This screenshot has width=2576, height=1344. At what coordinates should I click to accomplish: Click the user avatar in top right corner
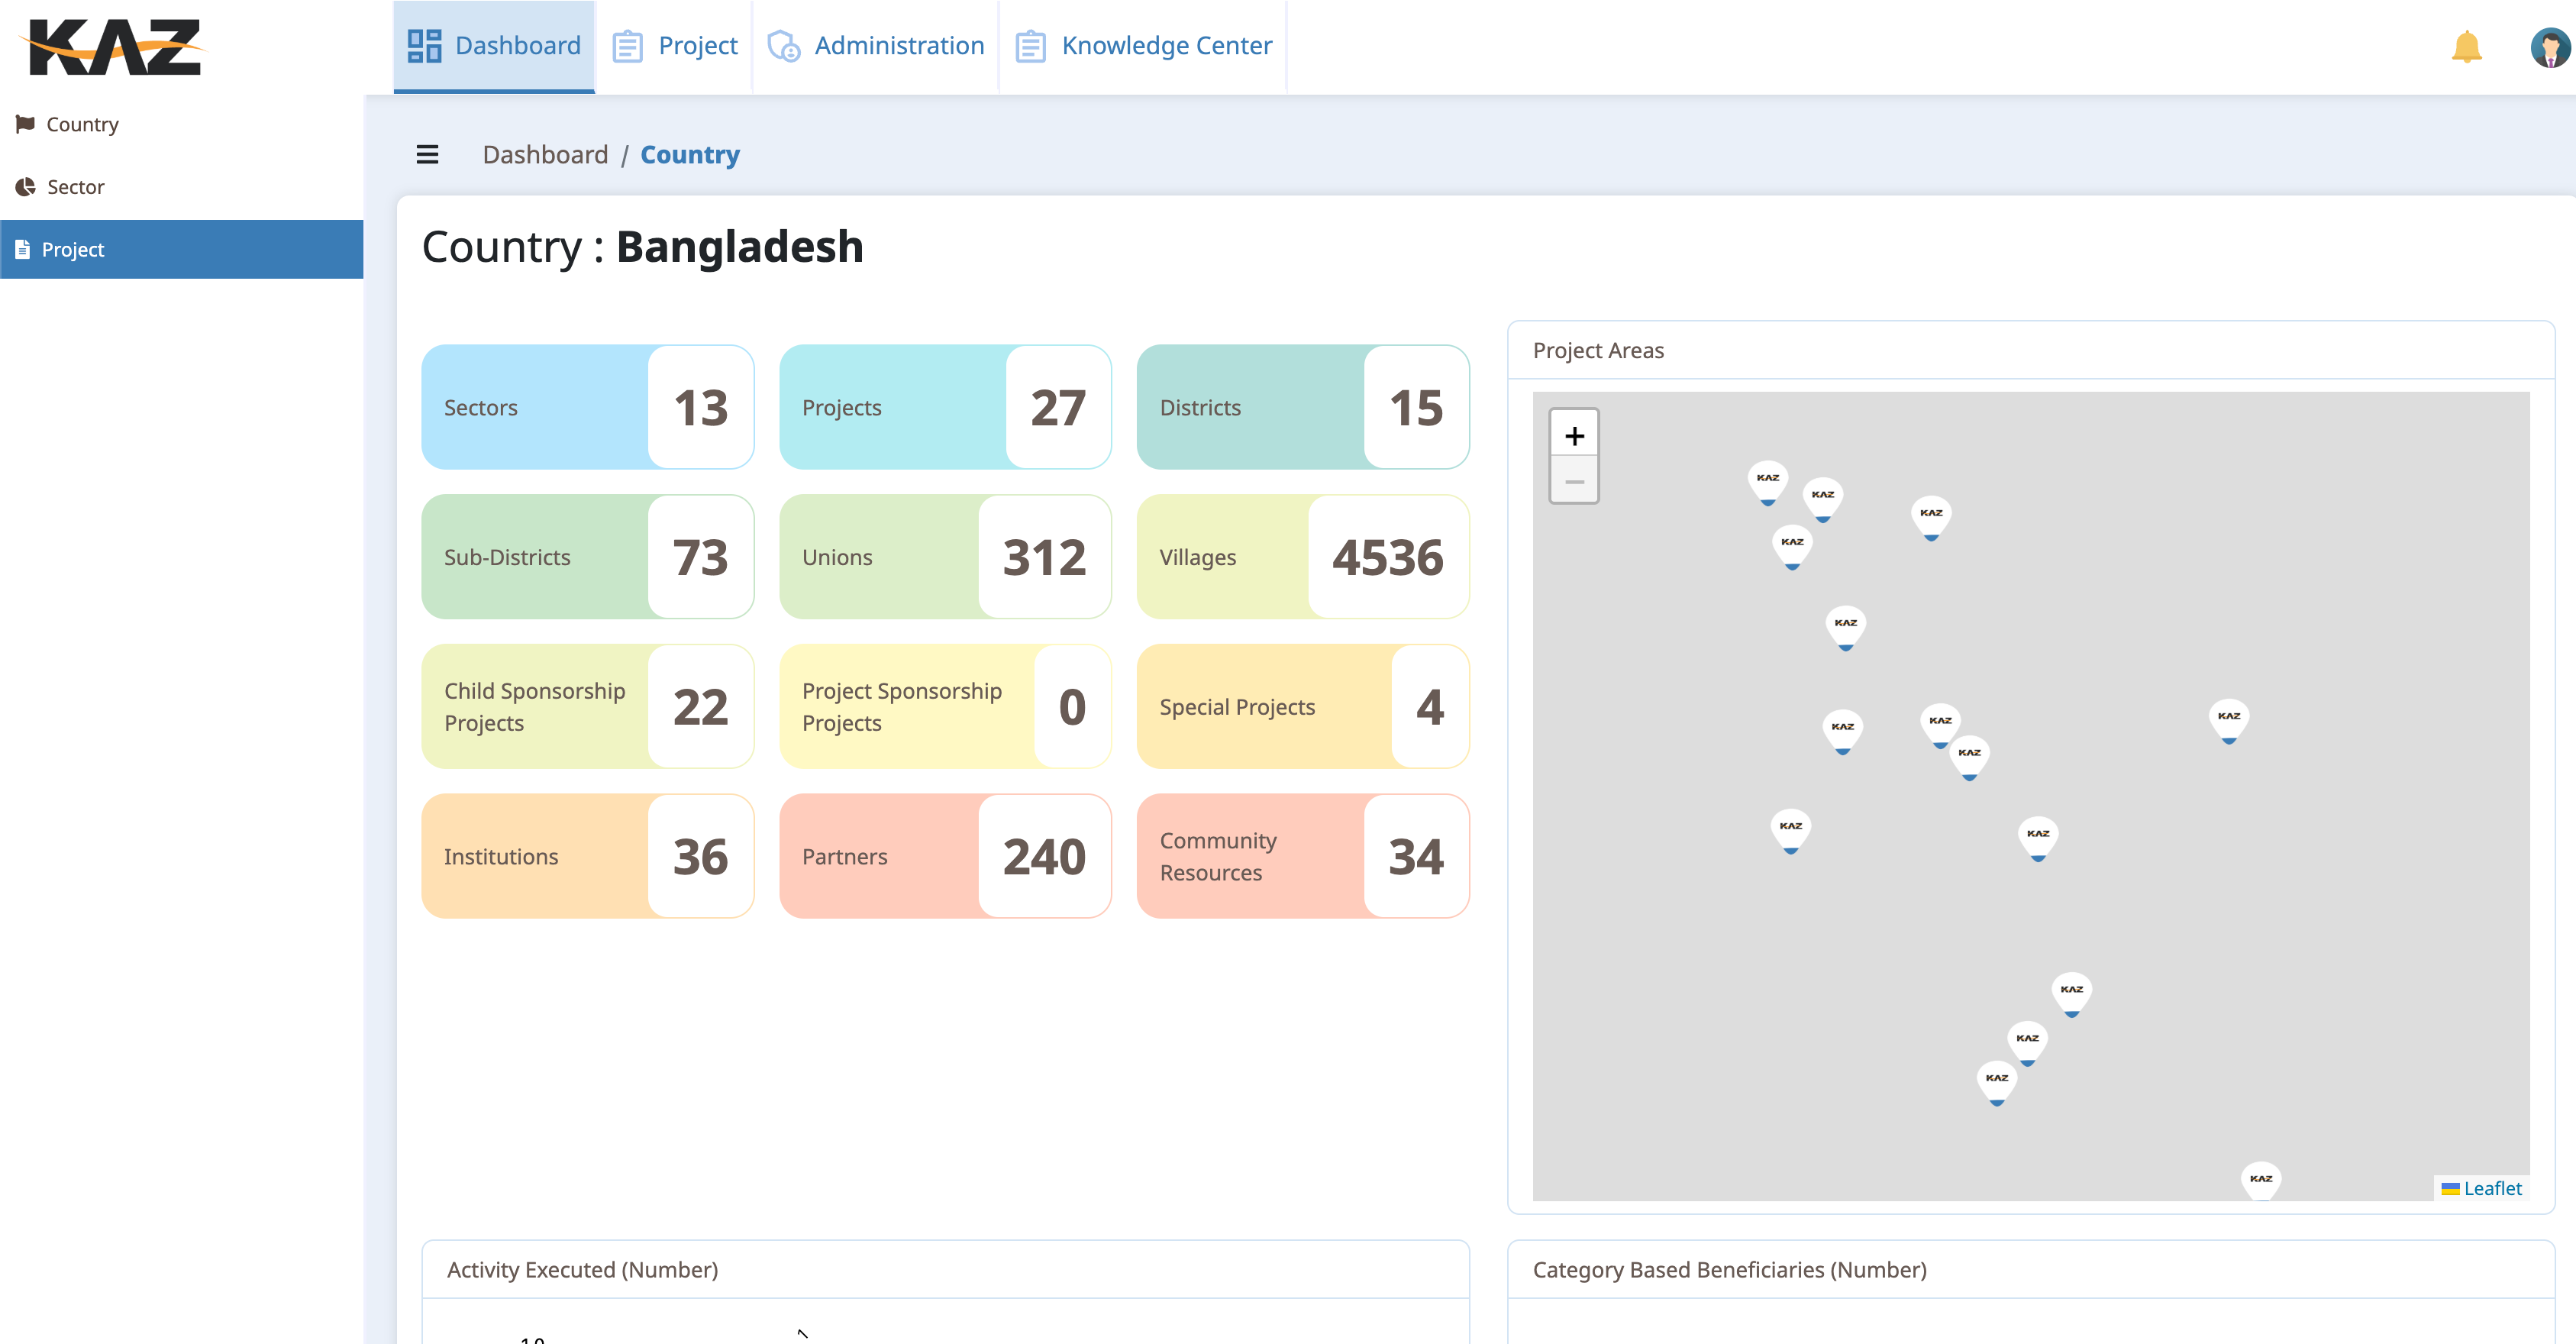tap(2549, 45)
